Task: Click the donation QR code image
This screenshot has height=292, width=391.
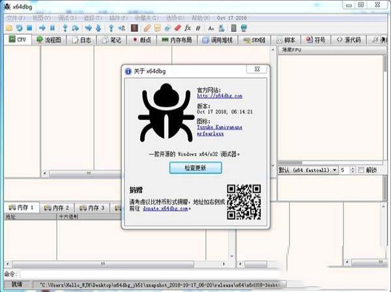Action: [244, 202]
